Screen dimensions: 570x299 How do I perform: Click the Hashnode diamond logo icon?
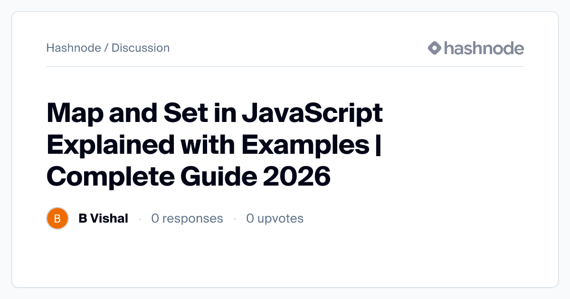(x=435, y=48)
